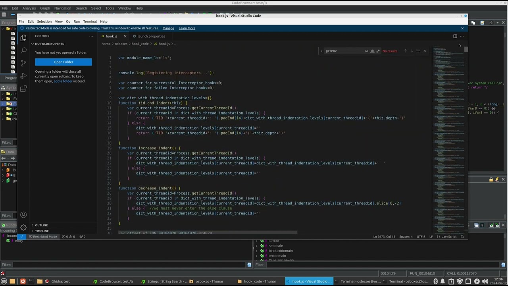508x286 pixels.
Task: Expand setlocale node in Ghidra call tree
Action: (x=256, y=246)
